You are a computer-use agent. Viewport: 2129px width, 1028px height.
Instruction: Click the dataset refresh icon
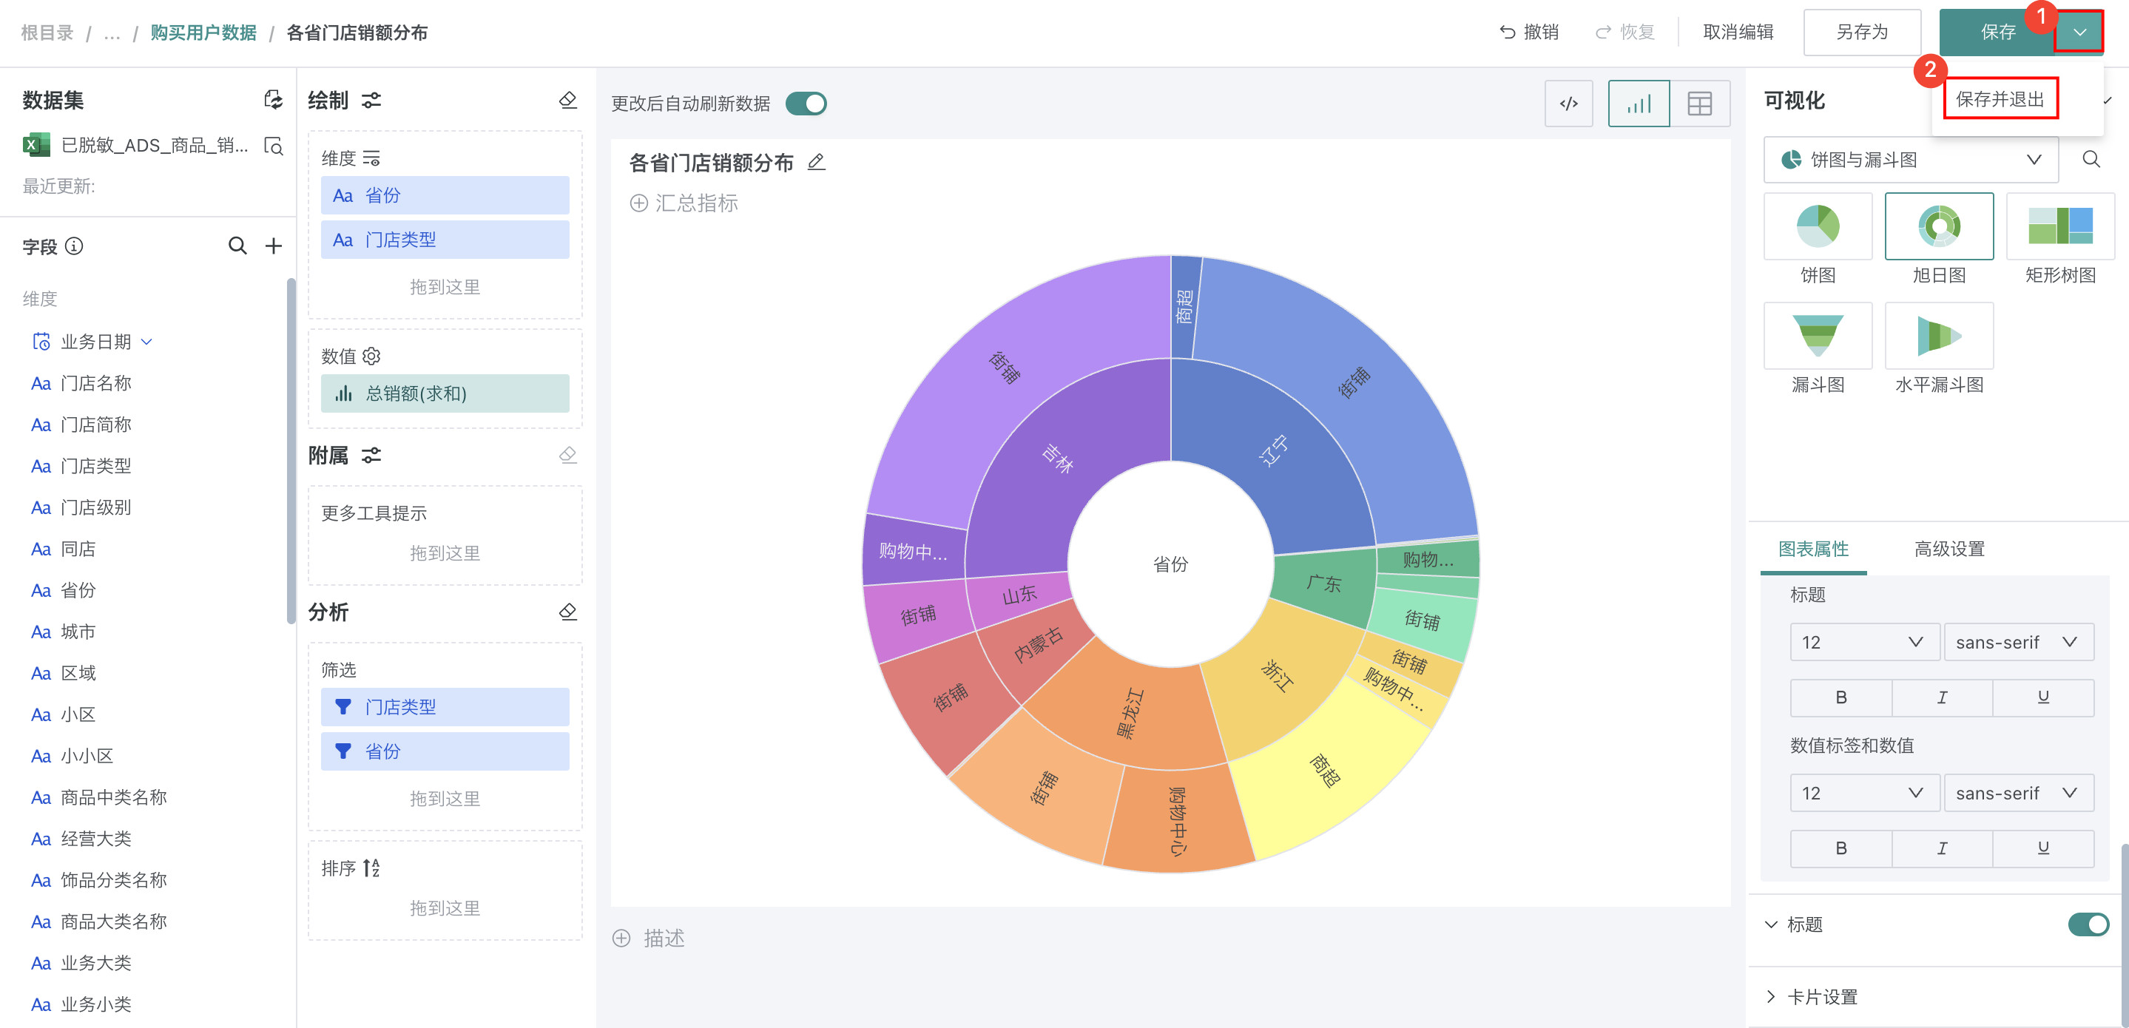(x=273, y=100)
